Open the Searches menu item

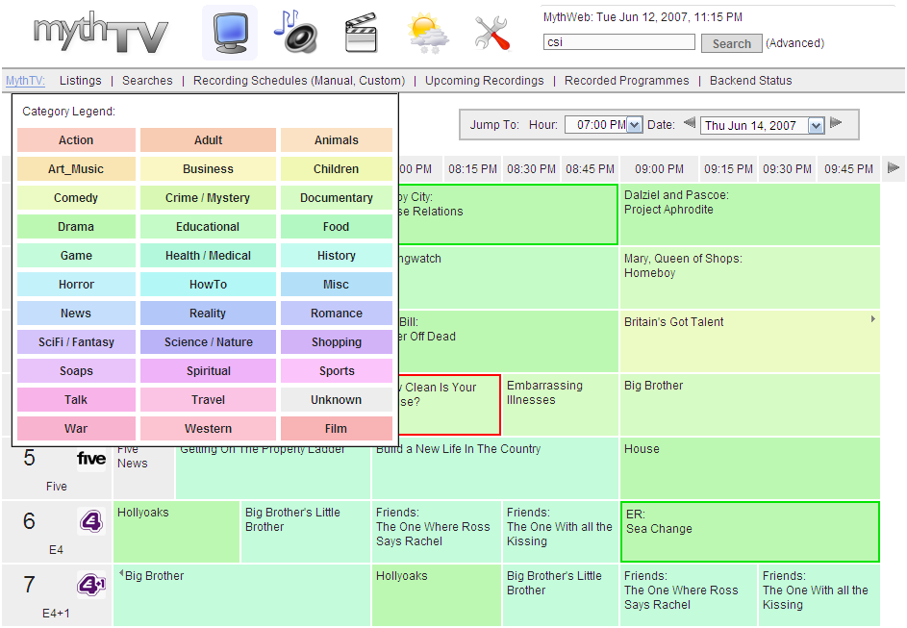(x=147, y=81)
